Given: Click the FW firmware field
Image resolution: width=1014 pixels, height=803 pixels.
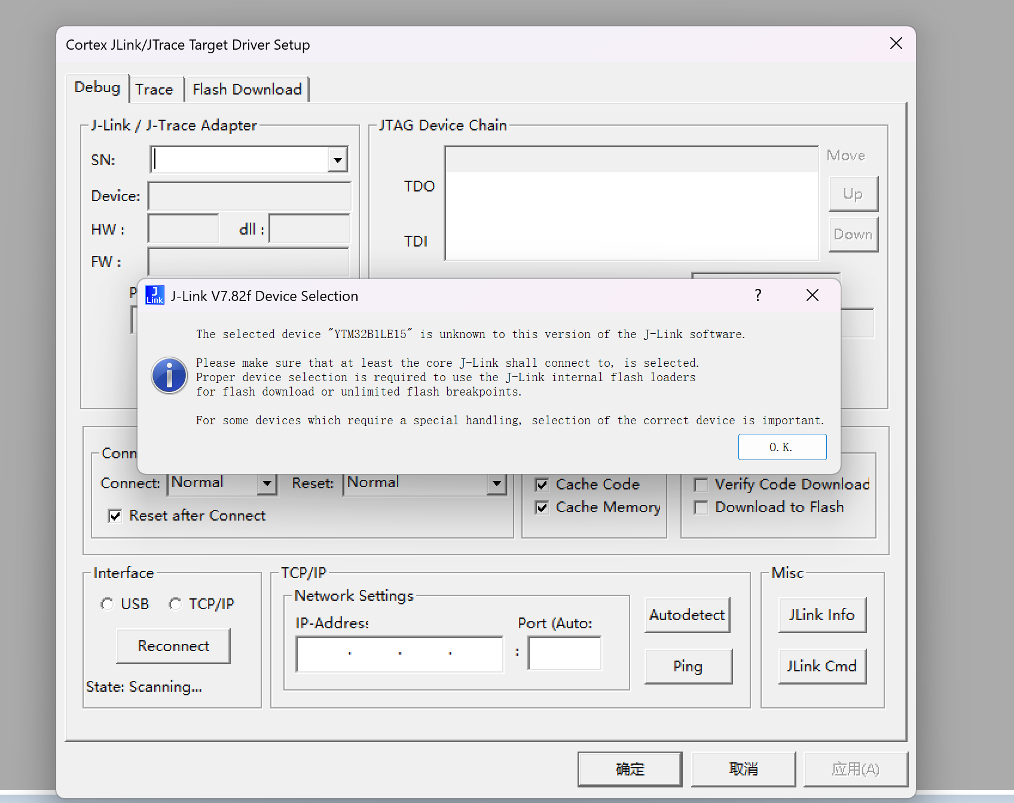Looking at the screenshot, I should pyautogui.click(x=249, y=262).
